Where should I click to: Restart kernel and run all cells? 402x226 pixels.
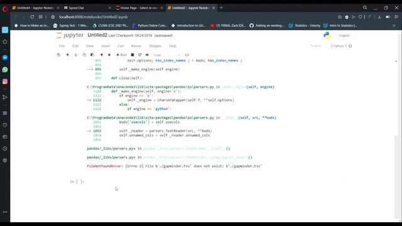(147, 55)
